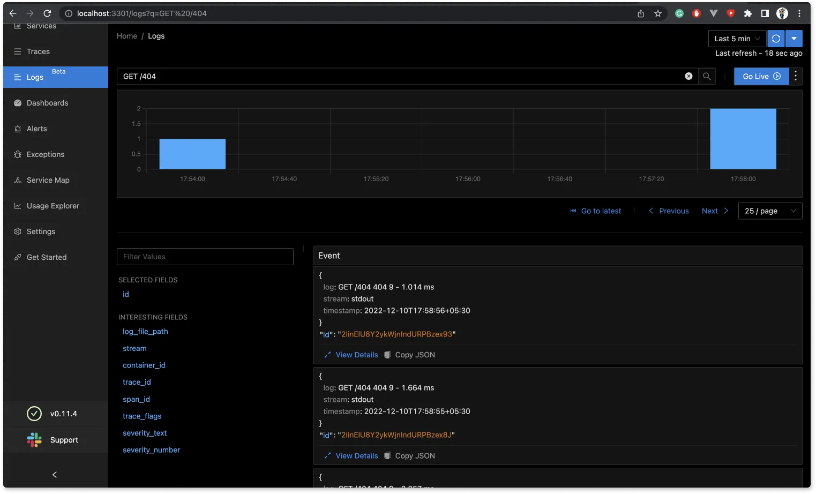
Task: Select the severity_number field
Action: (x=151, y=450)
